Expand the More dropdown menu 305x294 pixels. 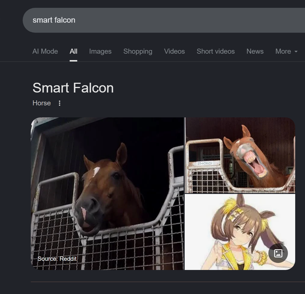click(x=287, y=51)
